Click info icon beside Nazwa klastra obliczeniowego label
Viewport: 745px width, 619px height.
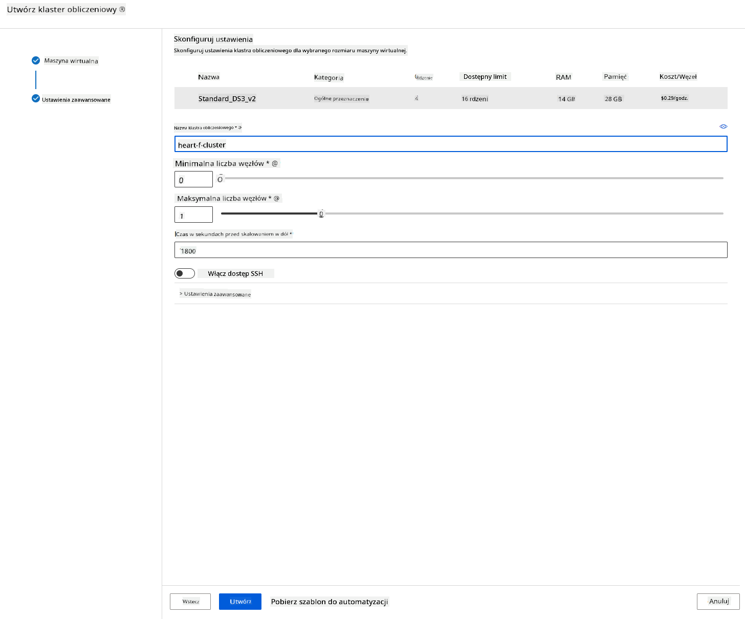click(x=239, y=127)
